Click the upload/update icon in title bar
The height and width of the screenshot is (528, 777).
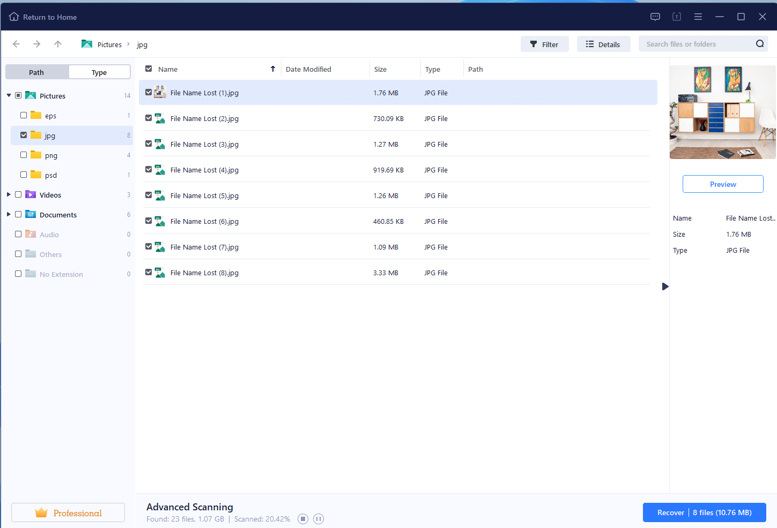(x=677, y=17)
